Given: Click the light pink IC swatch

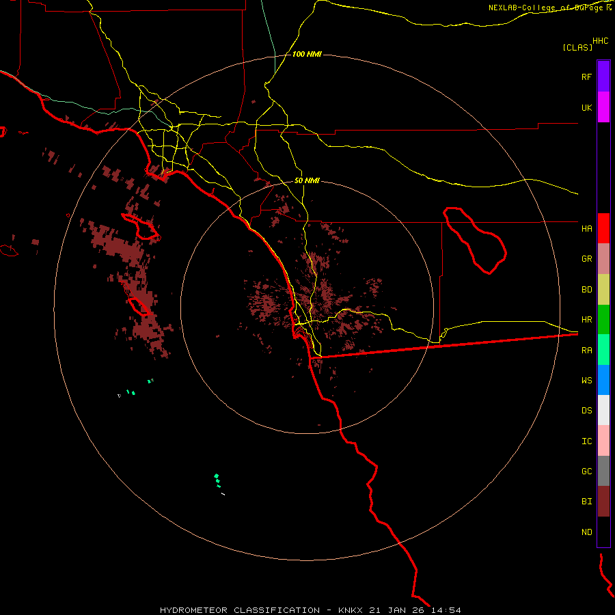Looking at the screenshot, I should coord(603,441).
